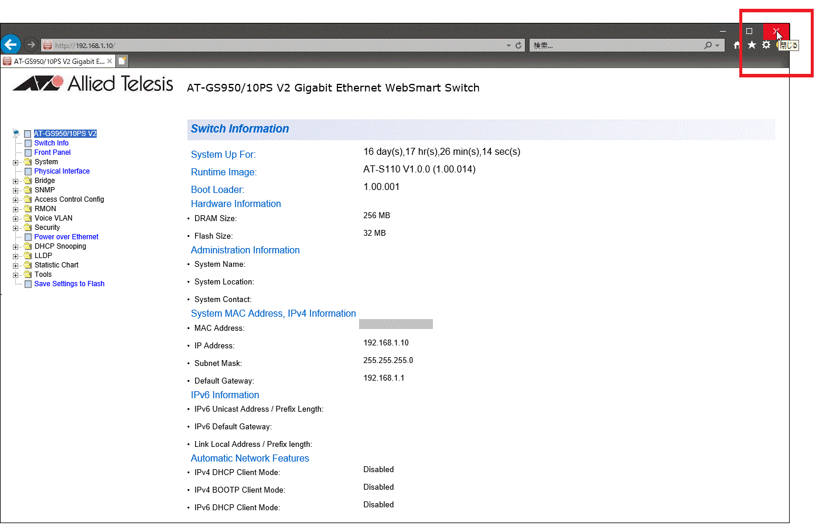This screenshot has height=529, width=826.
Task: Click runtime image value AT-S110 V1.0.0
Action: point(419,169)
